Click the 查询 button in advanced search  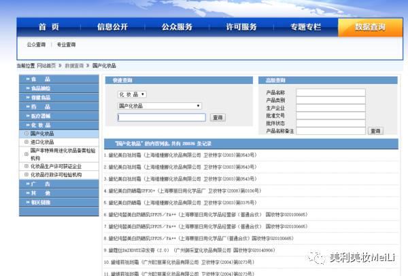pos(375,131)
